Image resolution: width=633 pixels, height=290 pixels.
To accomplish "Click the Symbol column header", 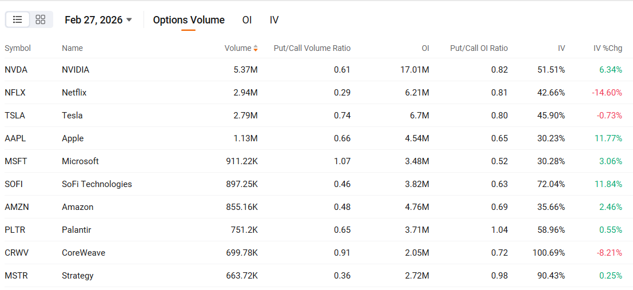I will click(18, 48).
